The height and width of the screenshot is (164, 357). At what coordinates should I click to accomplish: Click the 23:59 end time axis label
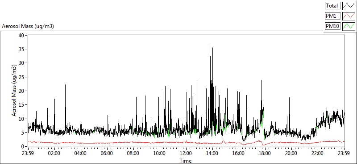344,153
